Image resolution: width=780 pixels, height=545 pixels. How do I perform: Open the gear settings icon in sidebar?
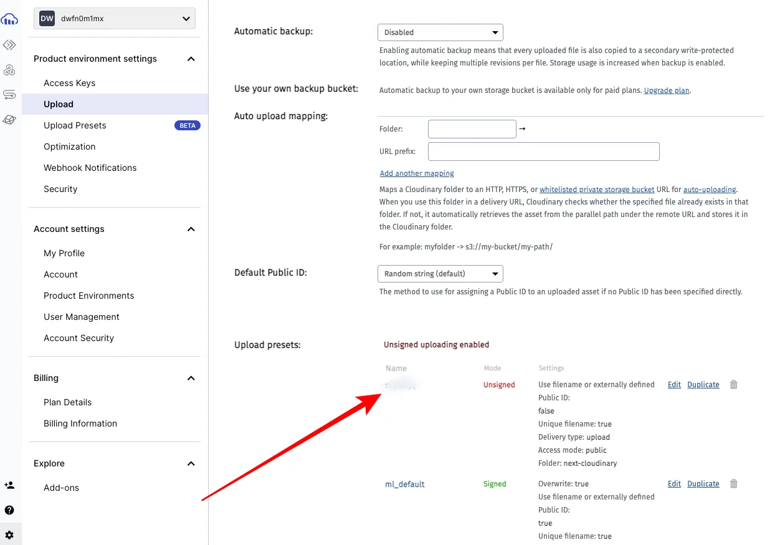tap(9, 535)
